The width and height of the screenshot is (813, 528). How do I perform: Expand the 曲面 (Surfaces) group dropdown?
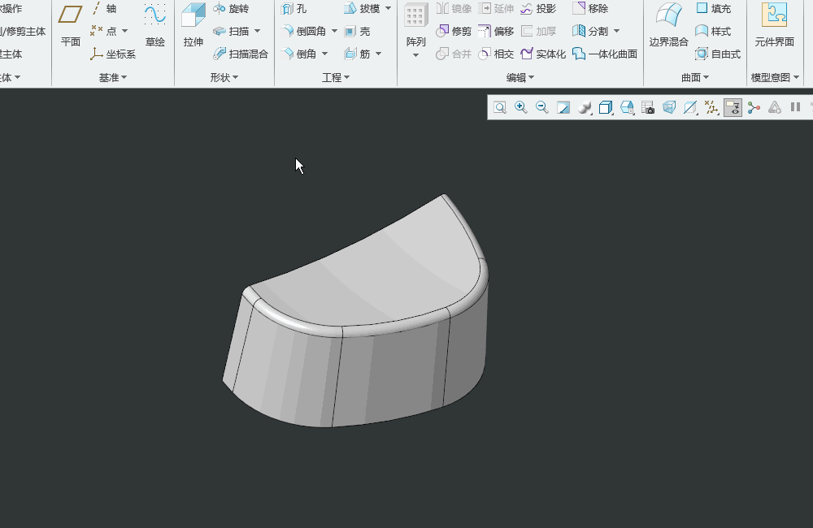pos(695,77)
